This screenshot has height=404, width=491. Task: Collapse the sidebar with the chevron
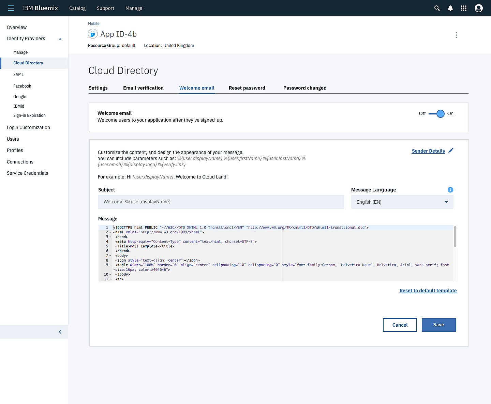click(60, 332)
